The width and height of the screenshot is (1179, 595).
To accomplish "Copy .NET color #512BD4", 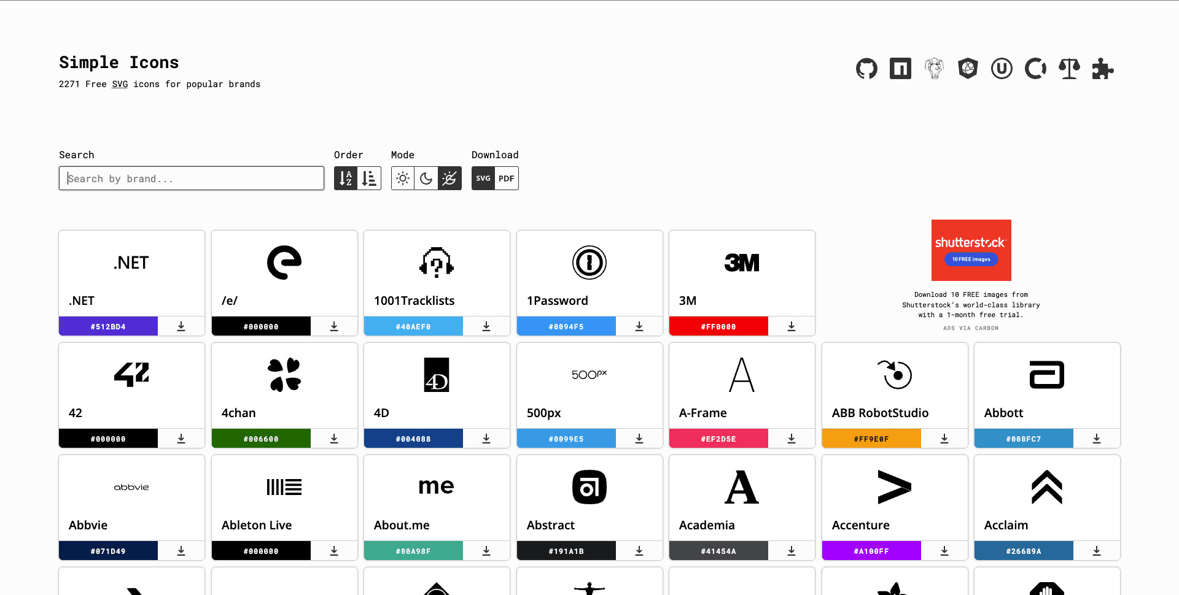I will [108, 326].
